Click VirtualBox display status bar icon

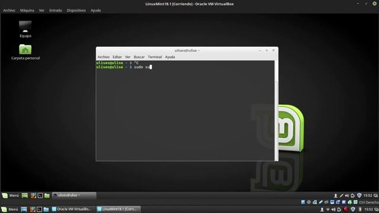pos(332,202)
